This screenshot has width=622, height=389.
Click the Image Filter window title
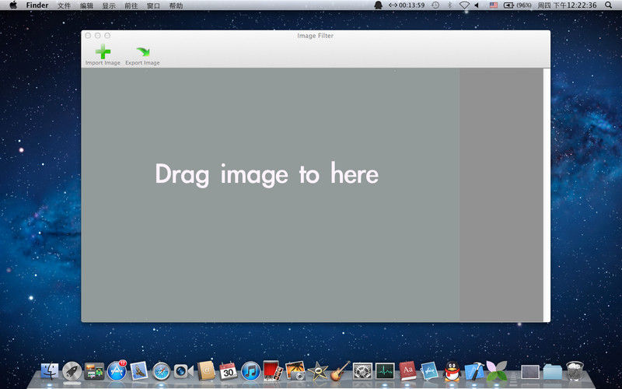pos(316,36)
